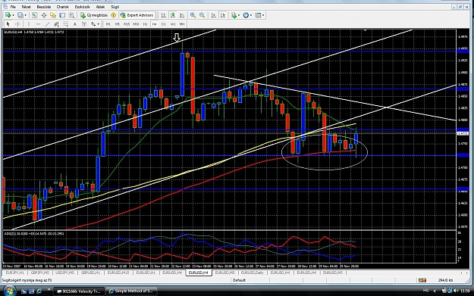Zoom in on the chart
The image size is (474, 296).
[x=193, y=15]
